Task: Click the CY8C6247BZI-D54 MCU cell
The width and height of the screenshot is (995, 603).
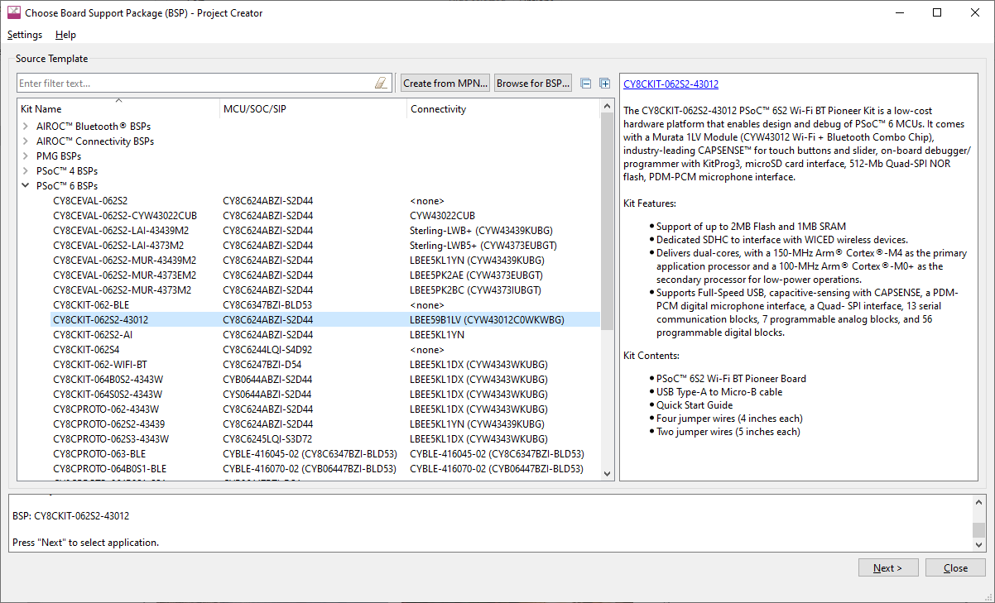Action: (x=262, y=365)
